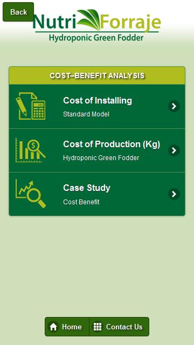This screenshot has height=345, width=194.
Task: Tap the Contact Us text label
Action: pos(124,327)
